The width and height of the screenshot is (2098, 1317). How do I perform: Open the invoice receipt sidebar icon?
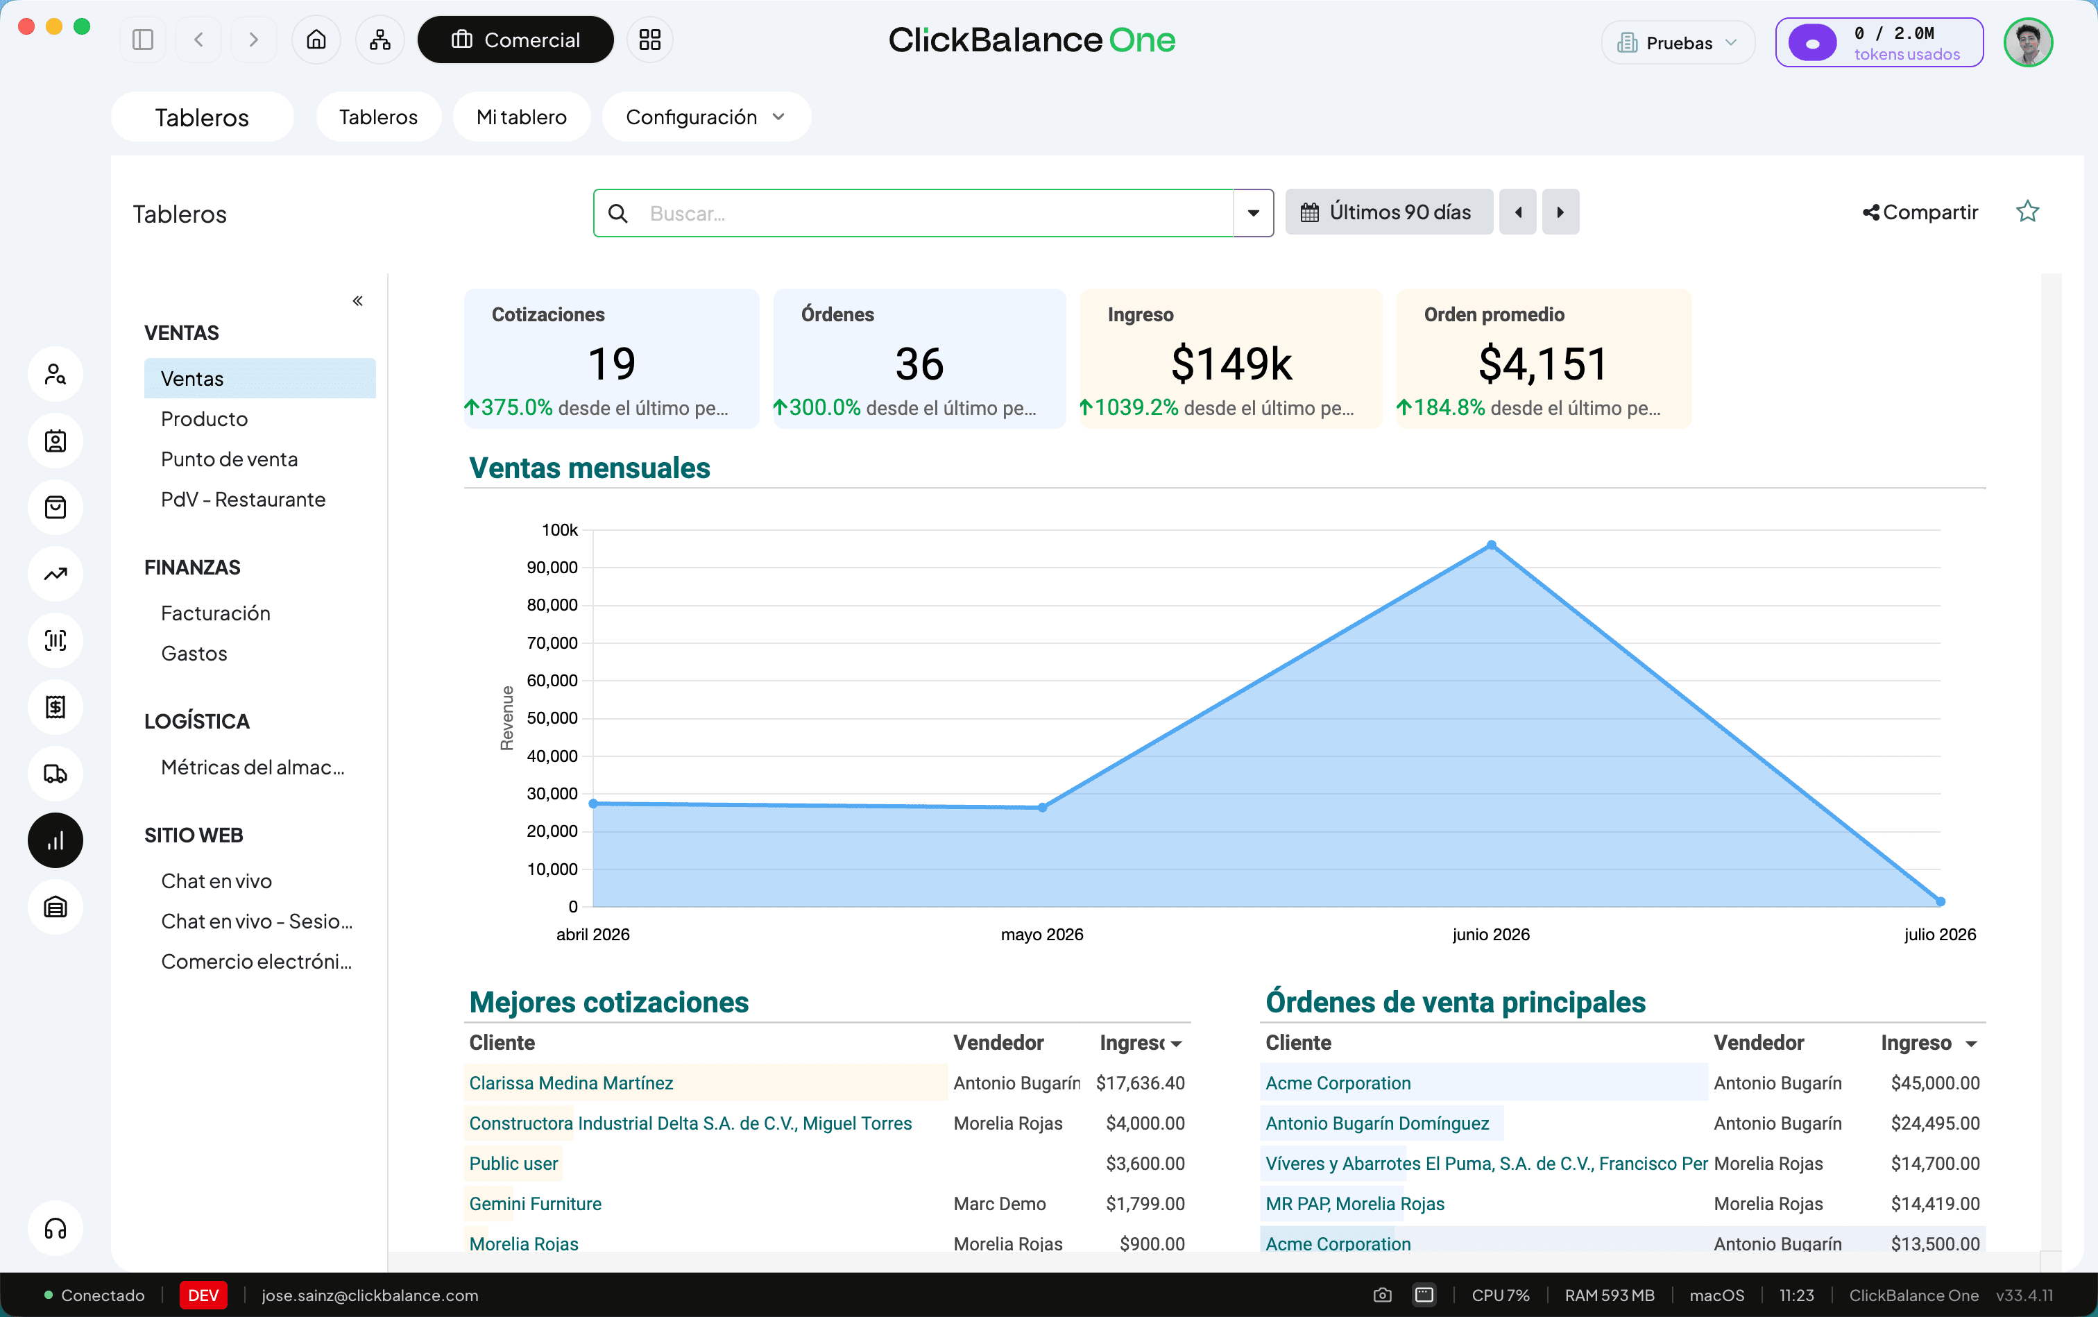pos(56,707)
